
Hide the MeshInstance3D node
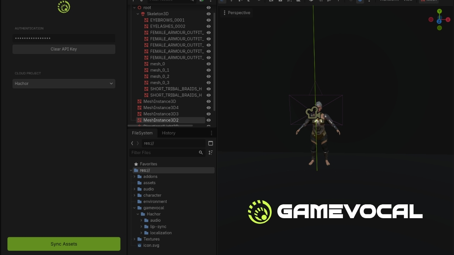tap(209, 102)
